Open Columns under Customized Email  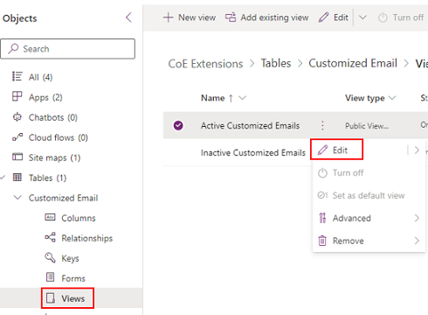point(79,218)
